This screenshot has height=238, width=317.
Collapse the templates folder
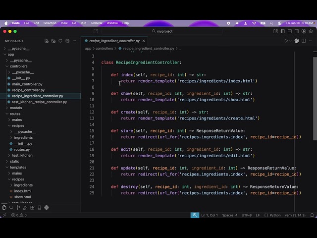tap(18, 168)
